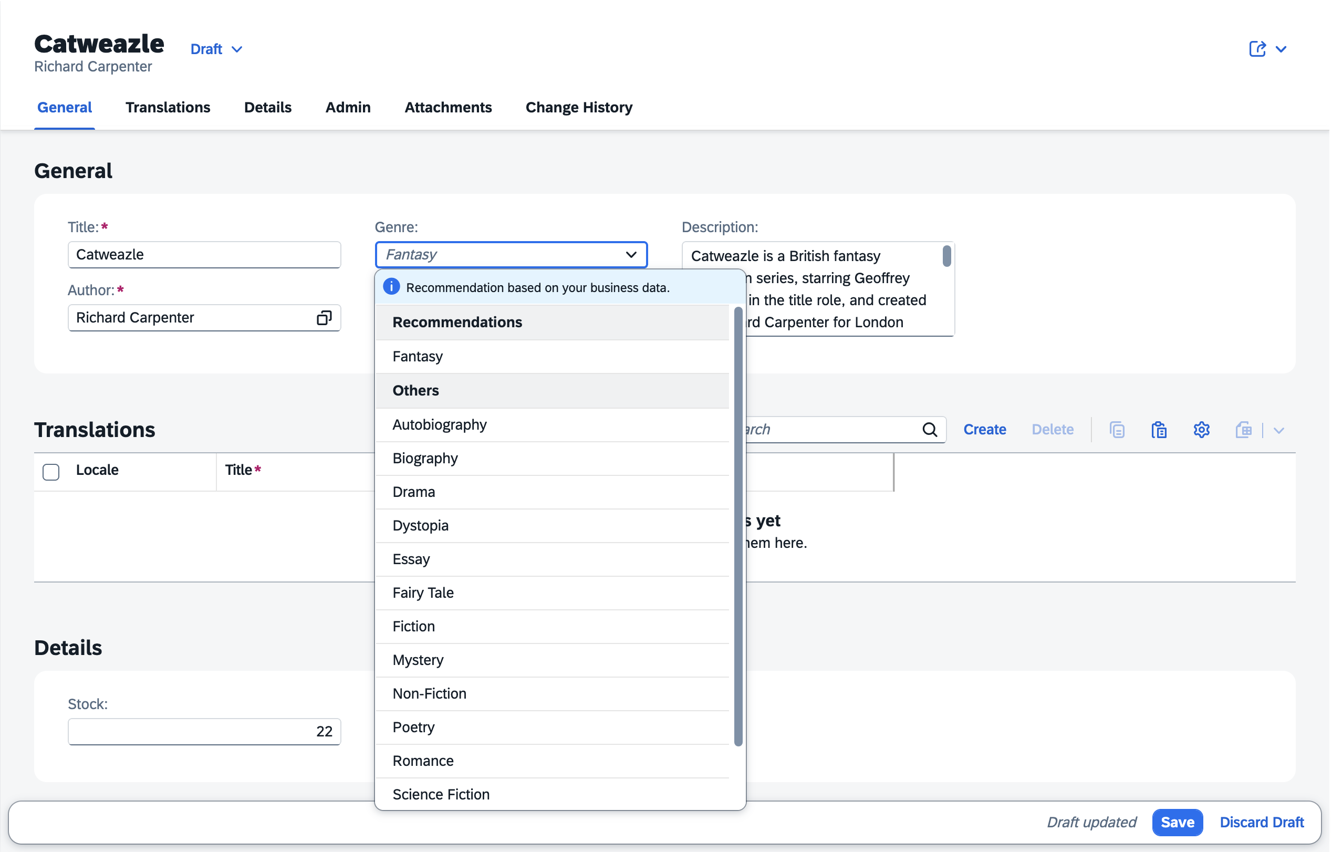The width and height of the screenshot is (1332, 852).
Task: Click Create in Translations toolbar
Action: (986, 430)
